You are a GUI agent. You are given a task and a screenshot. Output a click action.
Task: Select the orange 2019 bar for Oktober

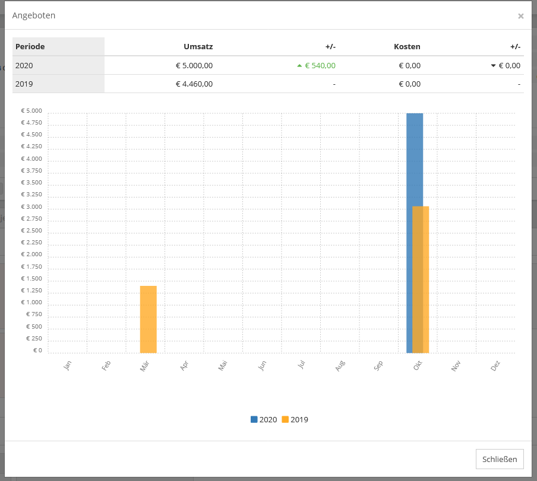point(421,279)
